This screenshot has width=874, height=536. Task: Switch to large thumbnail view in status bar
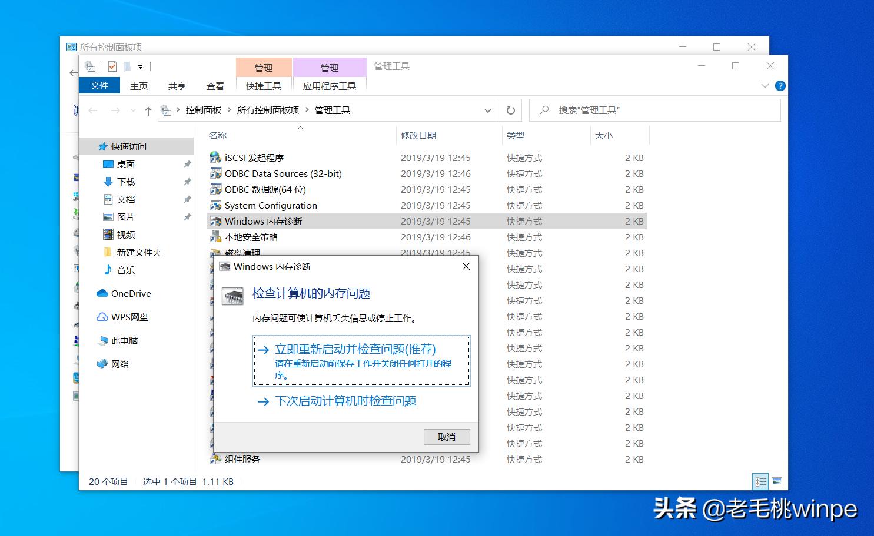[x=777, y=481]
